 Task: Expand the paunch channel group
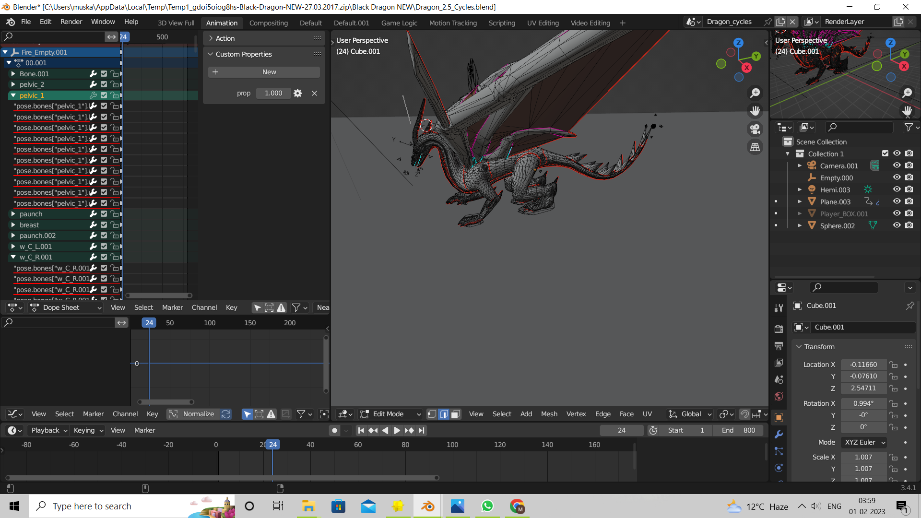[13, 214]
